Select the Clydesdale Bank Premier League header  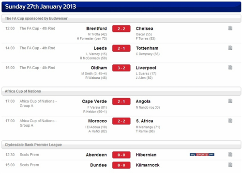(121, 145)
